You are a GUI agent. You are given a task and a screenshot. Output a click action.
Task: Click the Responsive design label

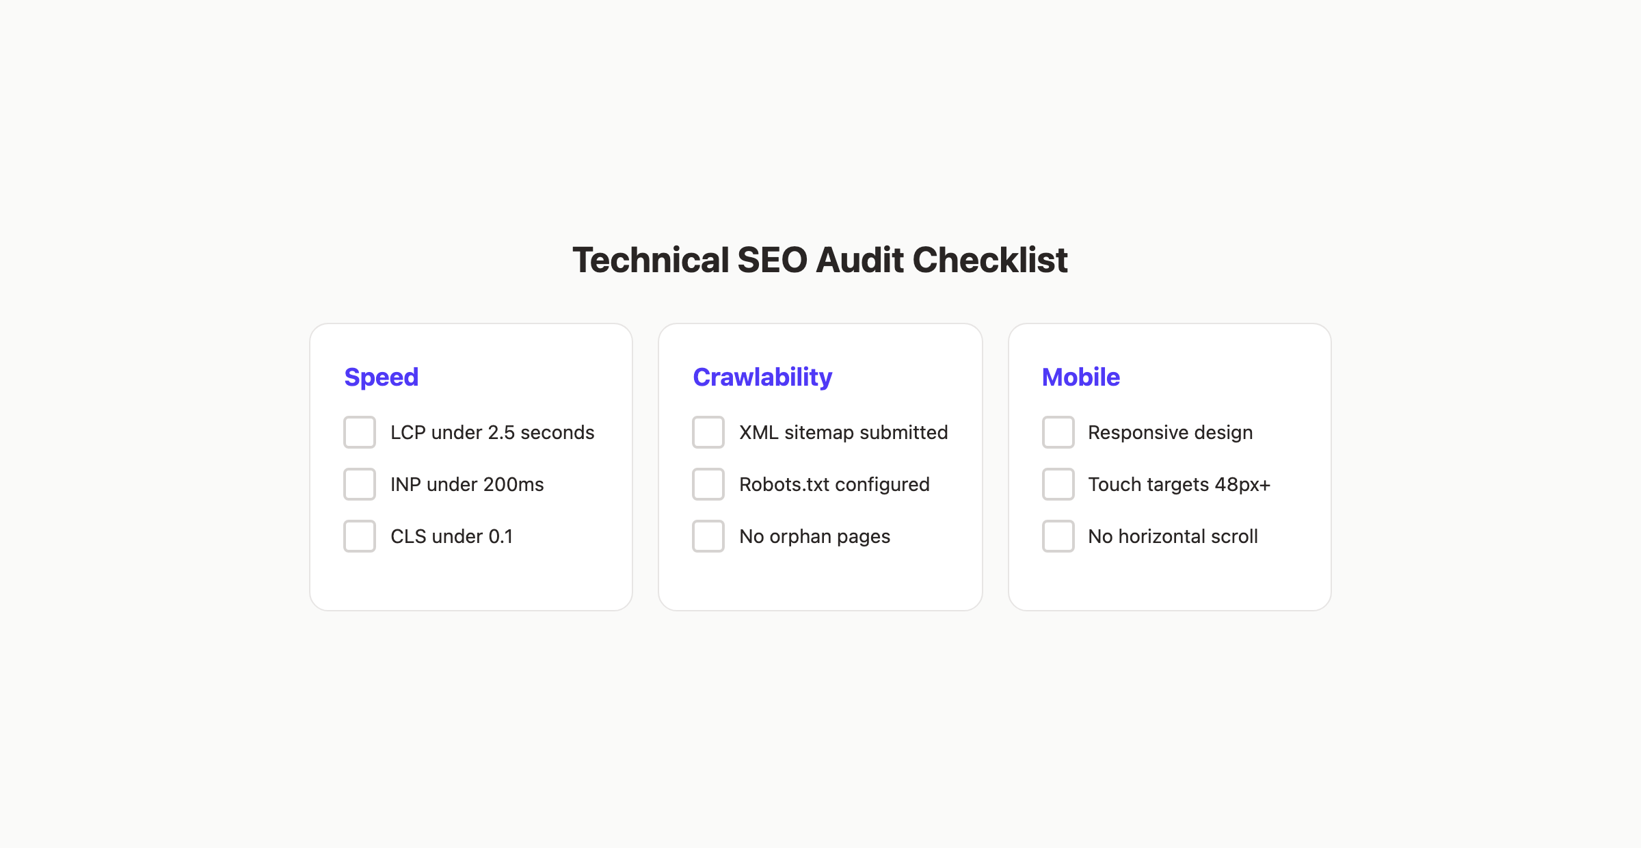coord(1170,432)
